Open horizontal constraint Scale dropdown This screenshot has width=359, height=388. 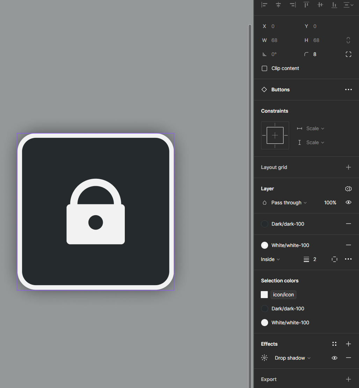coord(315,128)
